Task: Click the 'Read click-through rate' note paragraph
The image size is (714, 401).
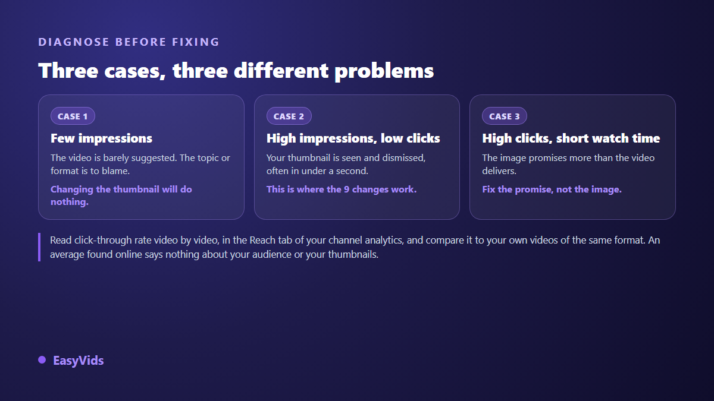Action: 355,248
